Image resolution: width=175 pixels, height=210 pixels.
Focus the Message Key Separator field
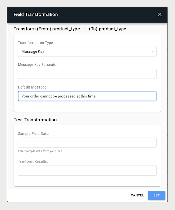(87, 74)
